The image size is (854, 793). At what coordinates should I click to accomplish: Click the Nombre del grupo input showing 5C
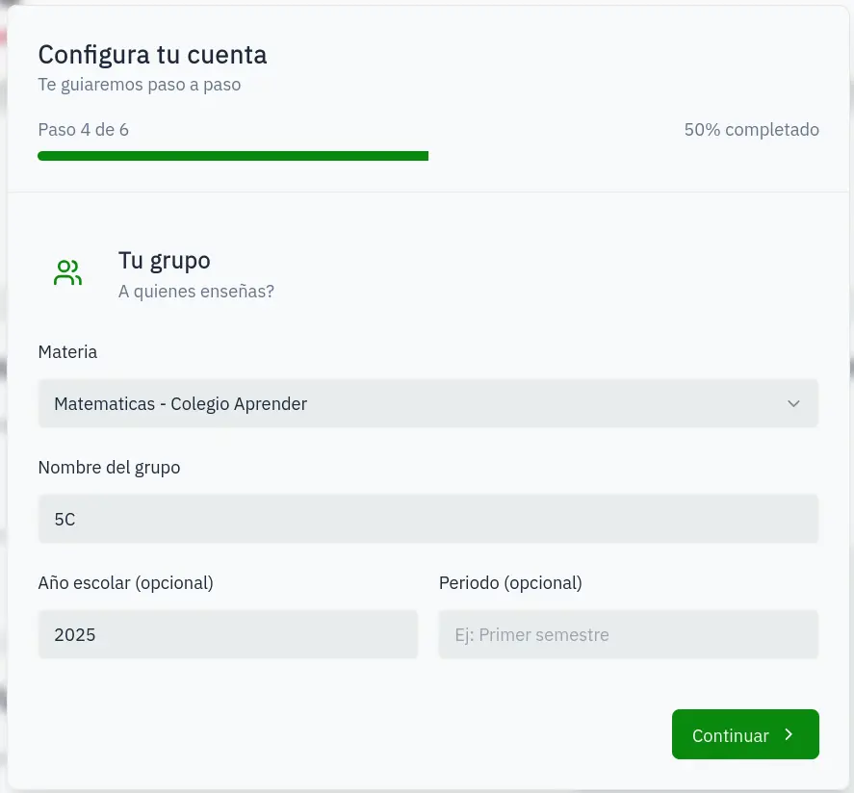(427, 519)
